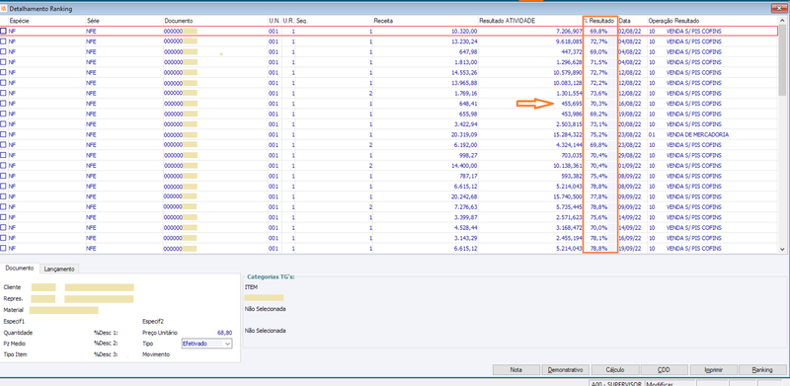
Task: Click the resultado value 7.206,907
Action: pyautogui.click(x=570, y=32)
